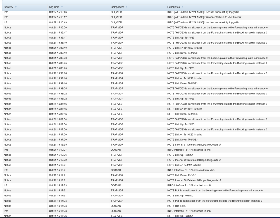The width and height of the screenshot is (280, 218).
Task: Select the log time Oct 21 15:38:50
Action: pos(58,27)
